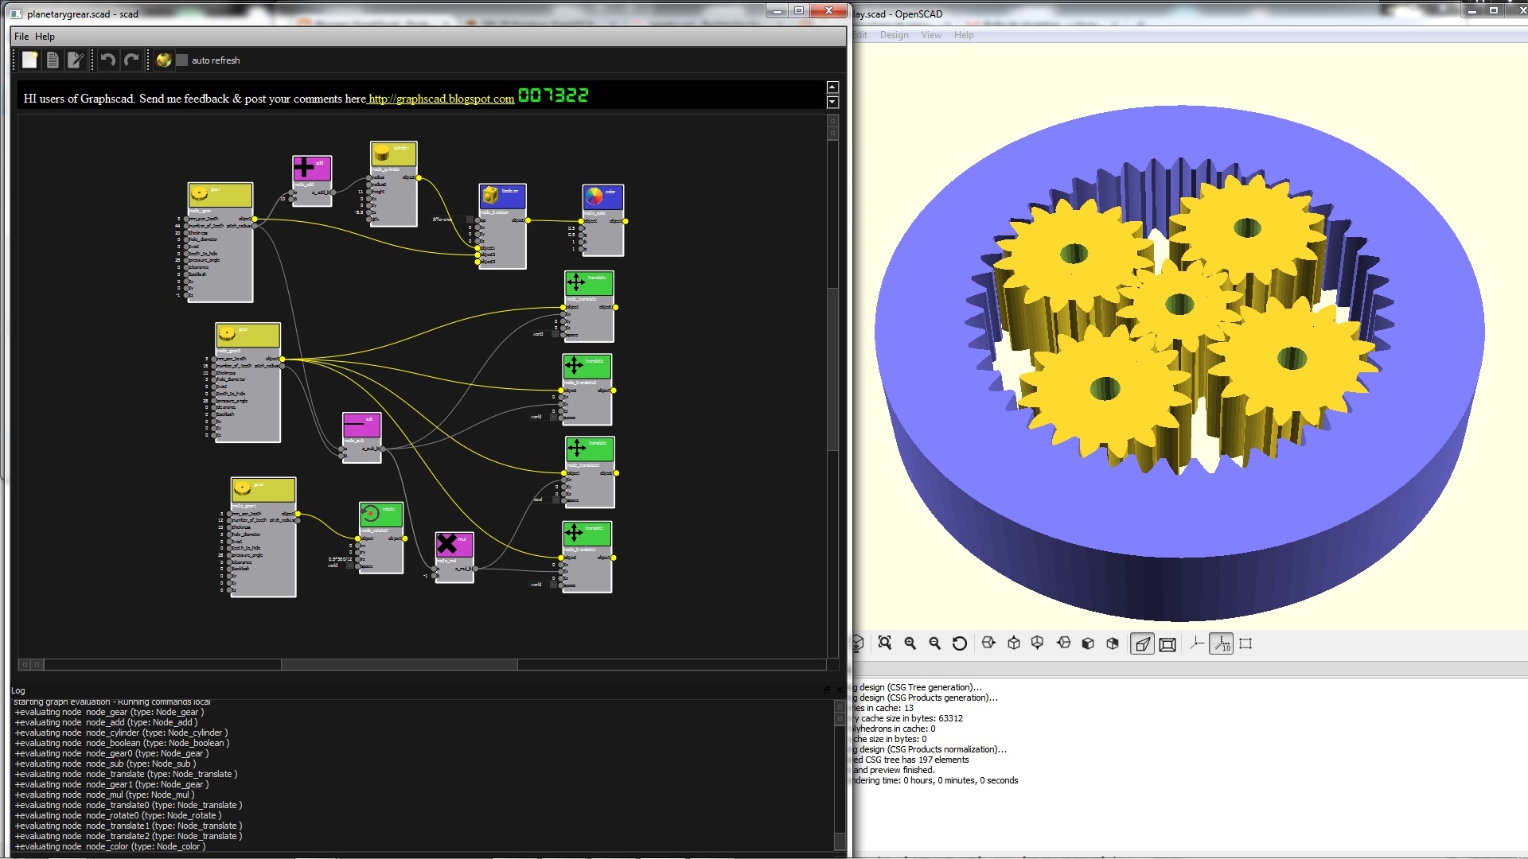This screenshot has height=859, width=1528.
Task: Click the Log panel float button
Action: (826, 690)
